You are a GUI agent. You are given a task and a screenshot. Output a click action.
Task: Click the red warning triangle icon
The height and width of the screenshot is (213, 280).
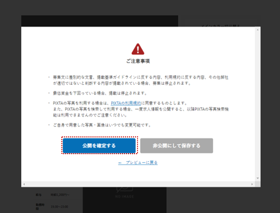point(138,49)
